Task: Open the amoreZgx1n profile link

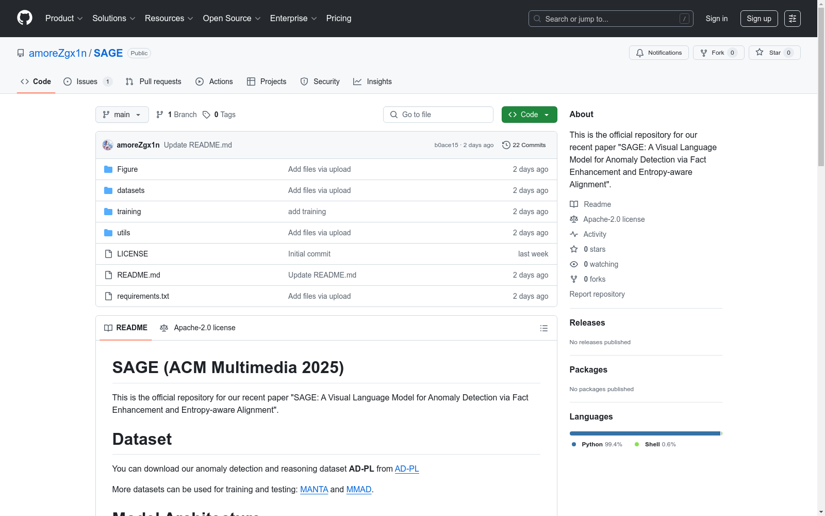Action: 58,53
